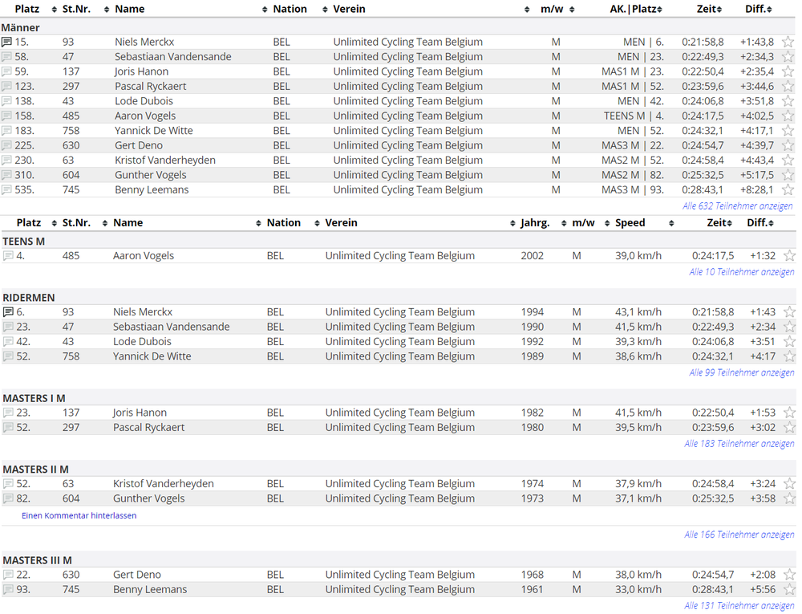The width and height of the screenshot is (802, 614).
Task: Select RIDERMEN group heading
Action: tap(29, 298)
